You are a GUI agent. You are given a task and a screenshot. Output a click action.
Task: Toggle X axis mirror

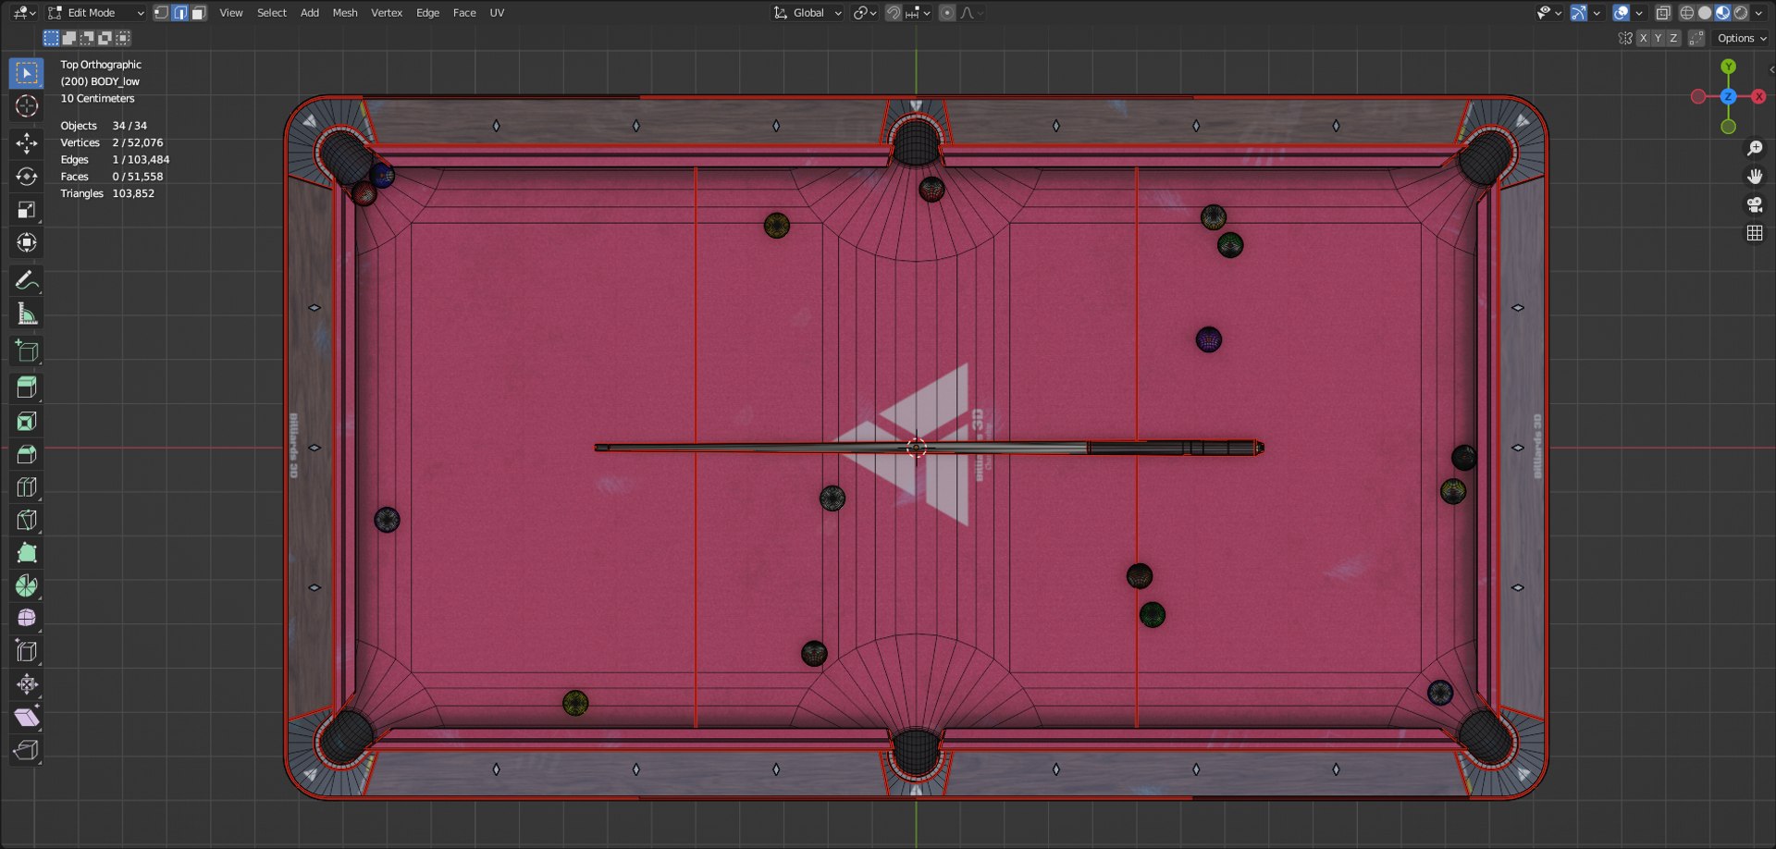(1643, 38)
